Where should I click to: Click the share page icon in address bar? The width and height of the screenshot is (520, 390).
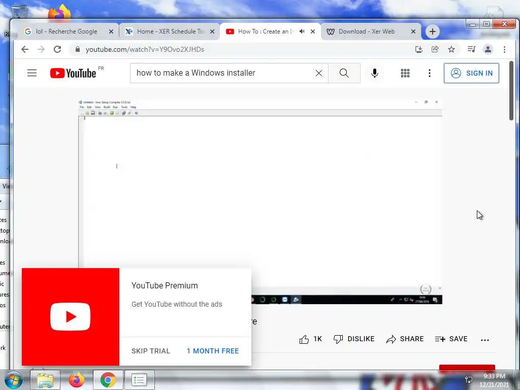point(435,49)
